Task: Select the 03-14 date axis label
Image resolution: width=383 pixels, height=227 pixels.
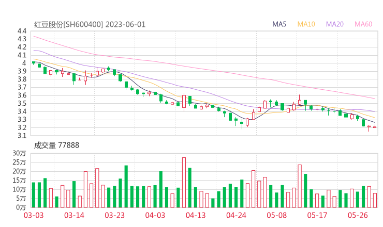Action: point(74,216)
